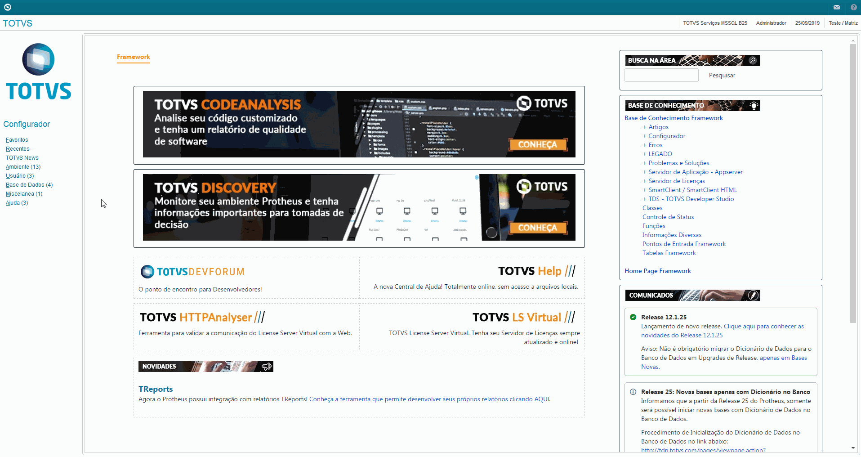Open the TOTVS Discovery banner
This screenshot has height=457, width=861.
359,207
